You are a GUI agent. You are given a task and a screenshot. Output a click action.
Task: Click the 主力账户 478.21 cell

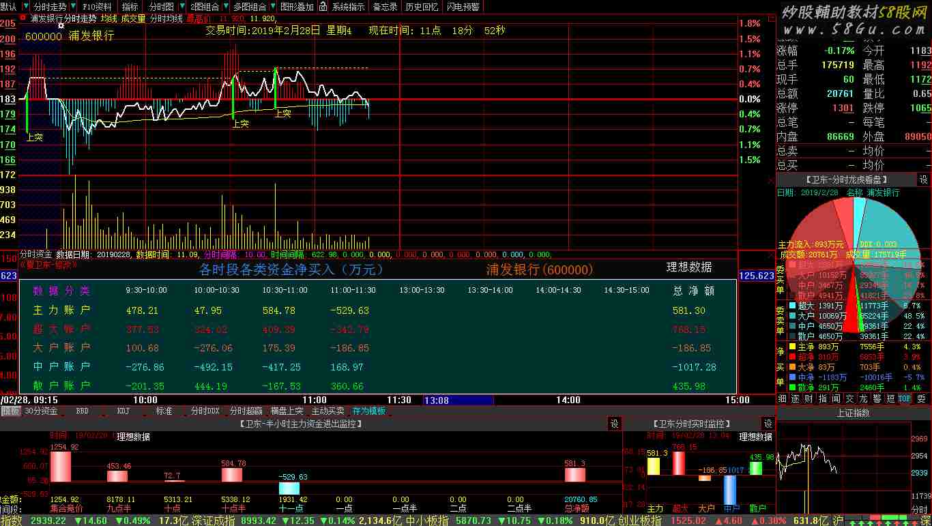(142, 310)
